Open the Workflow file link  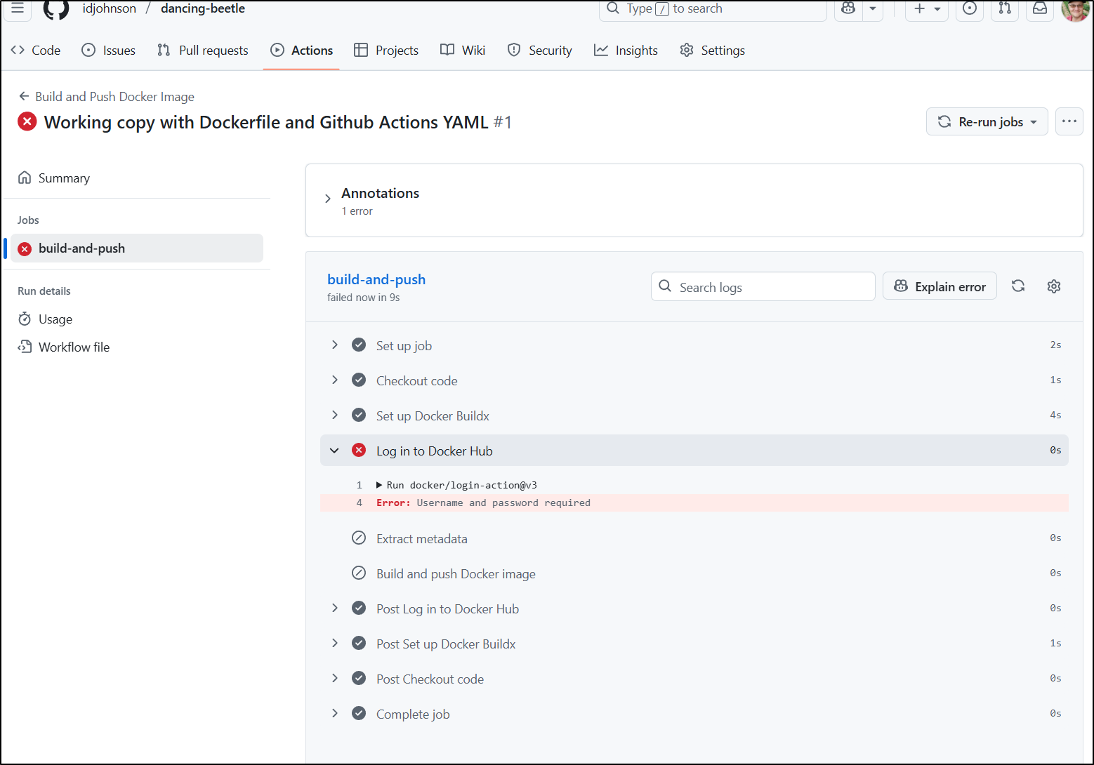coord(74,347)
